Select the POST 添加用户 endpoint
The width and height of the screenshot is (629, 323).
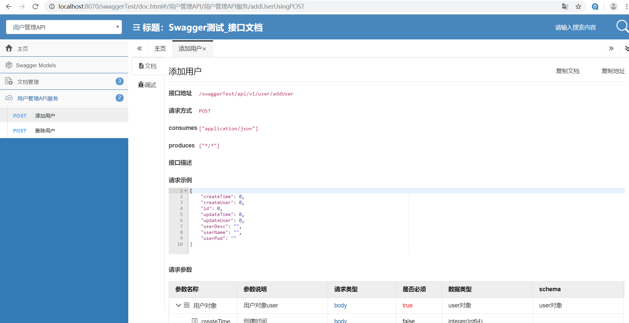click(x=64, y=116)
